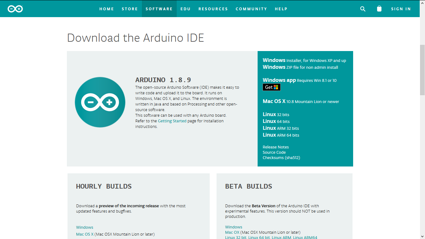Screen dimensions: 425x239
Task: Download the Linux ARM 32 bits version
Action: tap(281, 128)
